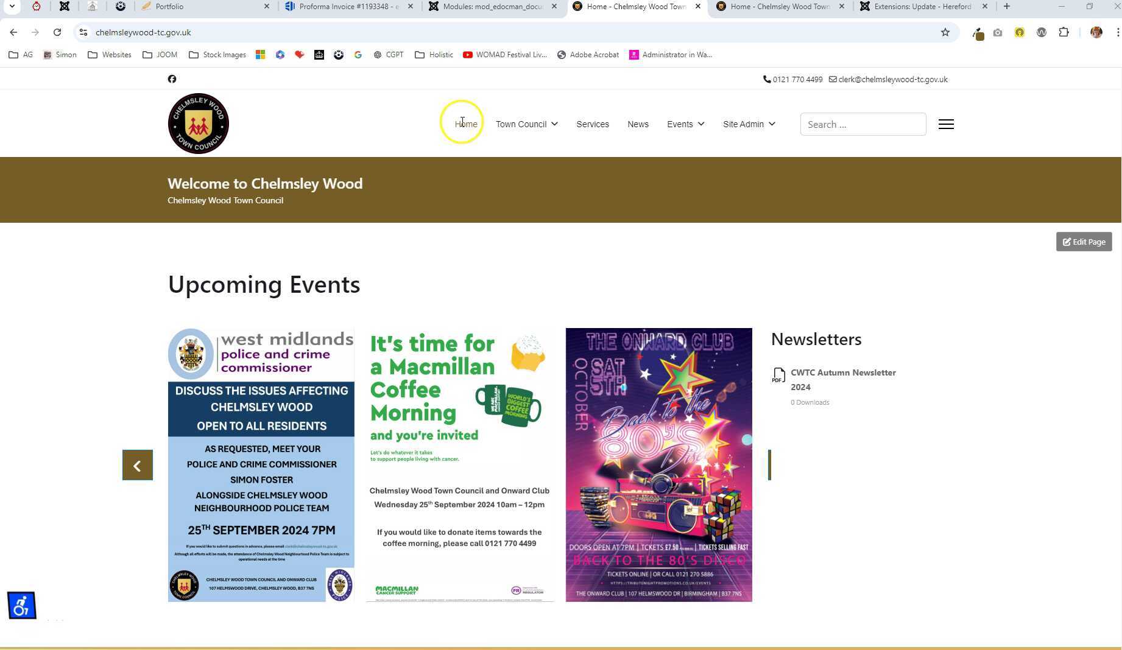Open the hamburger off-canvas menu
1122x650 pixels.
946,124
